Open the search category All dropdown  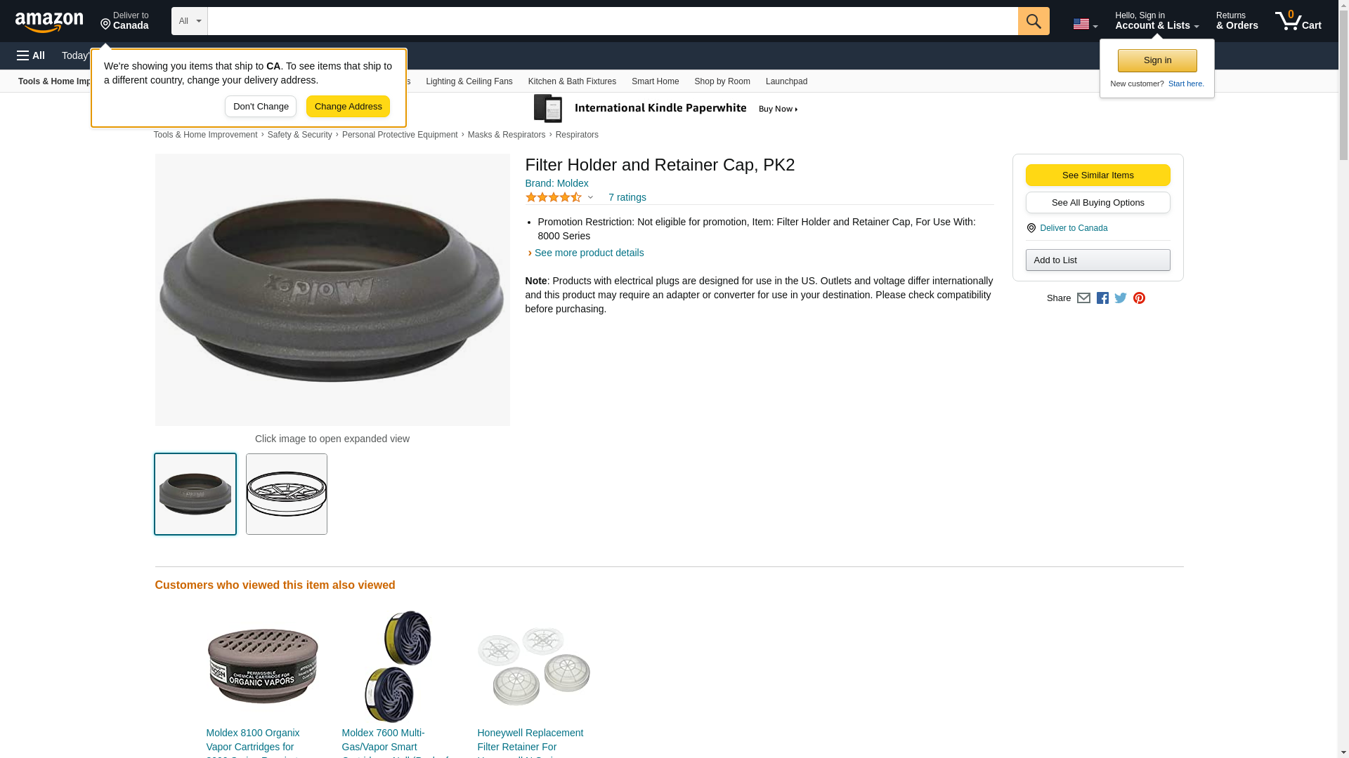pos(189,21)
